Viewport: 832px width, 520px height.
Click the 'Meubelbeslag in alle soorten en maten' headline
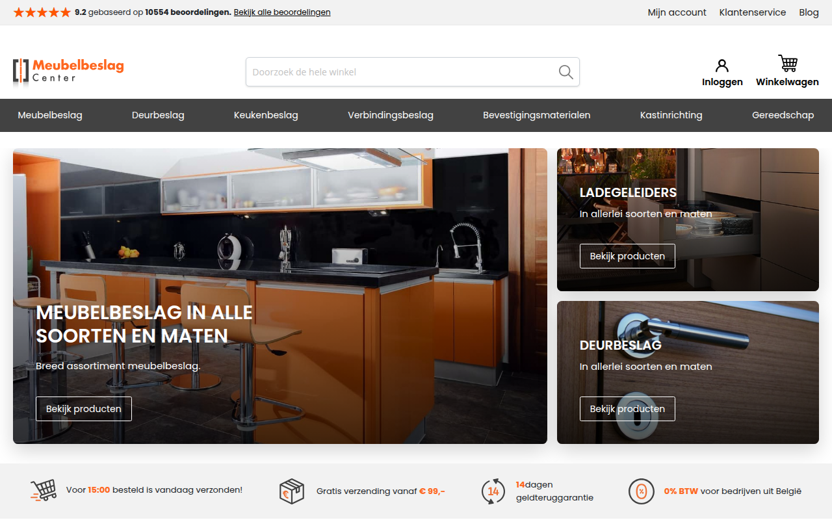click(144, 324)
